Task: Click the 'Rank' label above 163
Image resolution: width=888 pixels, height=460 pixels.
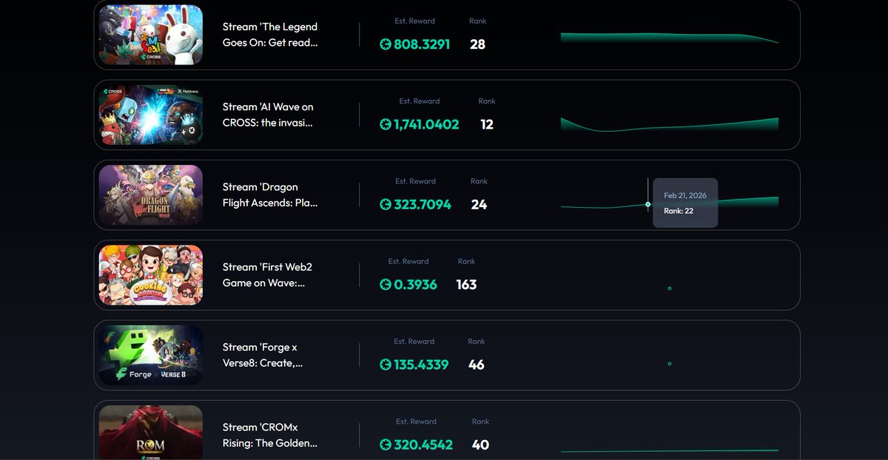Action: pos(467,262)
